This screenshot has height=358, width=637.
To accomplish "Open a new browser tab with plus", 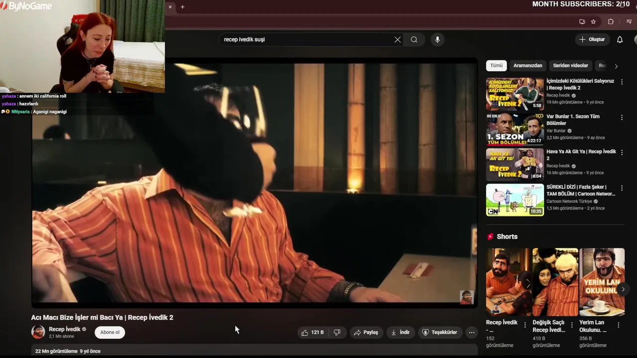I will (183, 7).
